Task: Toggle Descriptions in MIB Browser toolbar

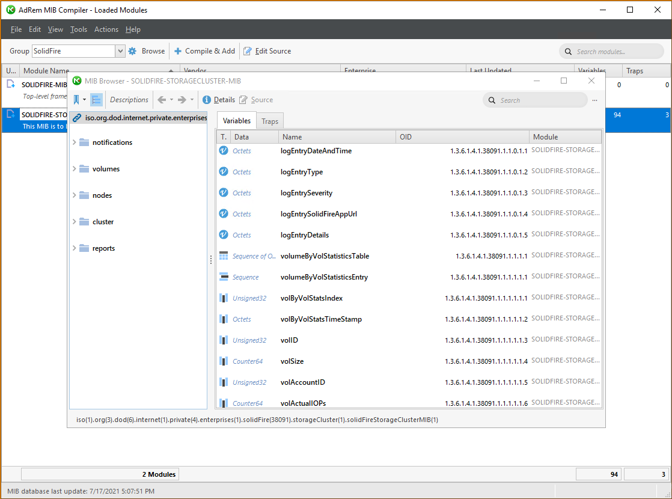Action: click(129, 100)
